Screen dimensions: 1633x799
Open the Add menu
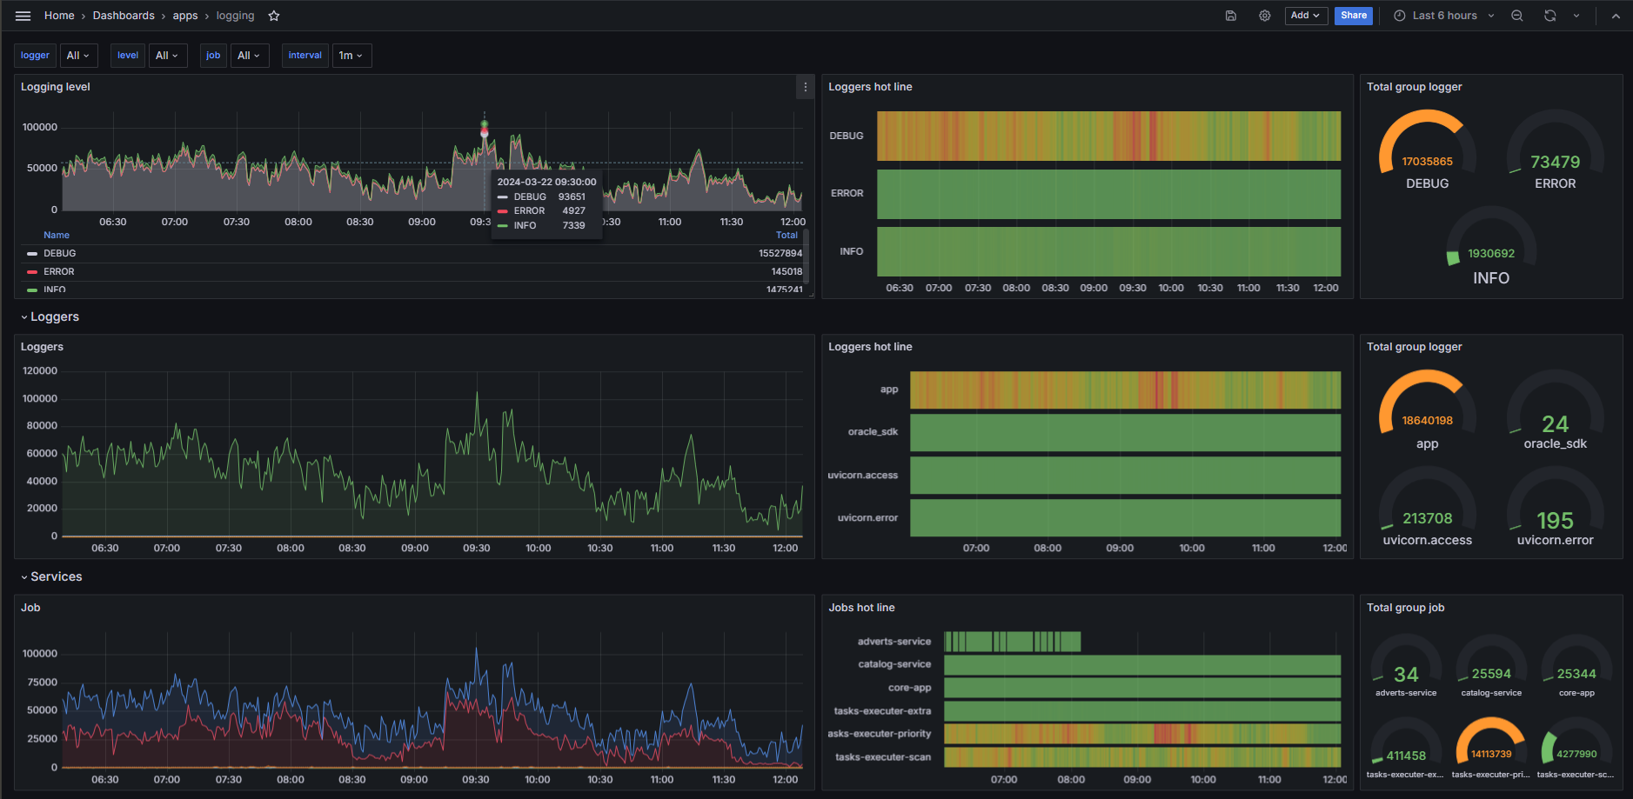coord(1305,16)
